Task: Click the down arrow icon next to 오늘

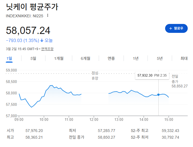Action: click(42, 40)
